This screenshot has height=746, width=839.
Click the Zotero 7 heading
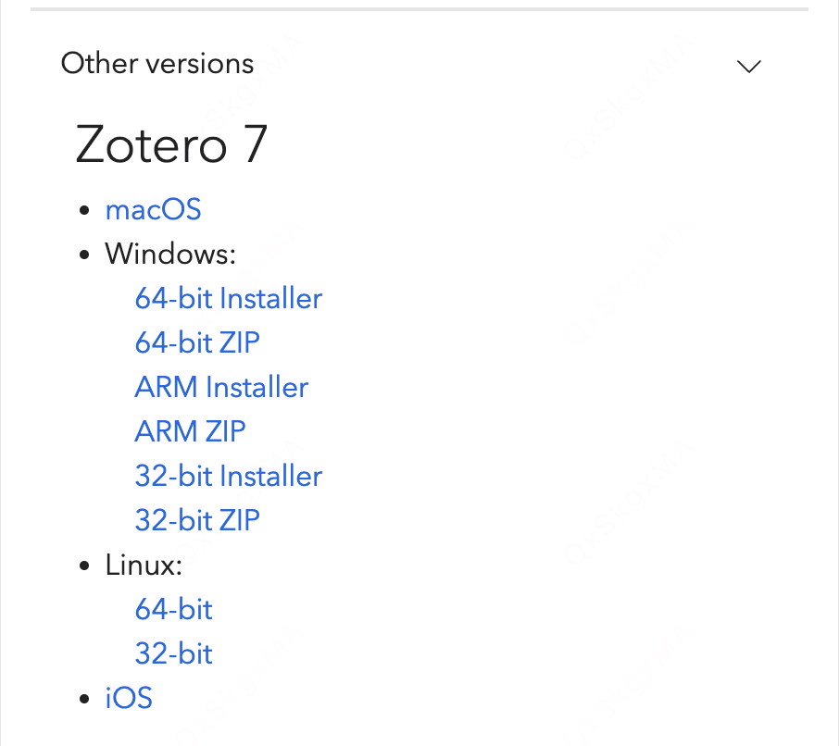pyautogui.click(x=170, y=144)
